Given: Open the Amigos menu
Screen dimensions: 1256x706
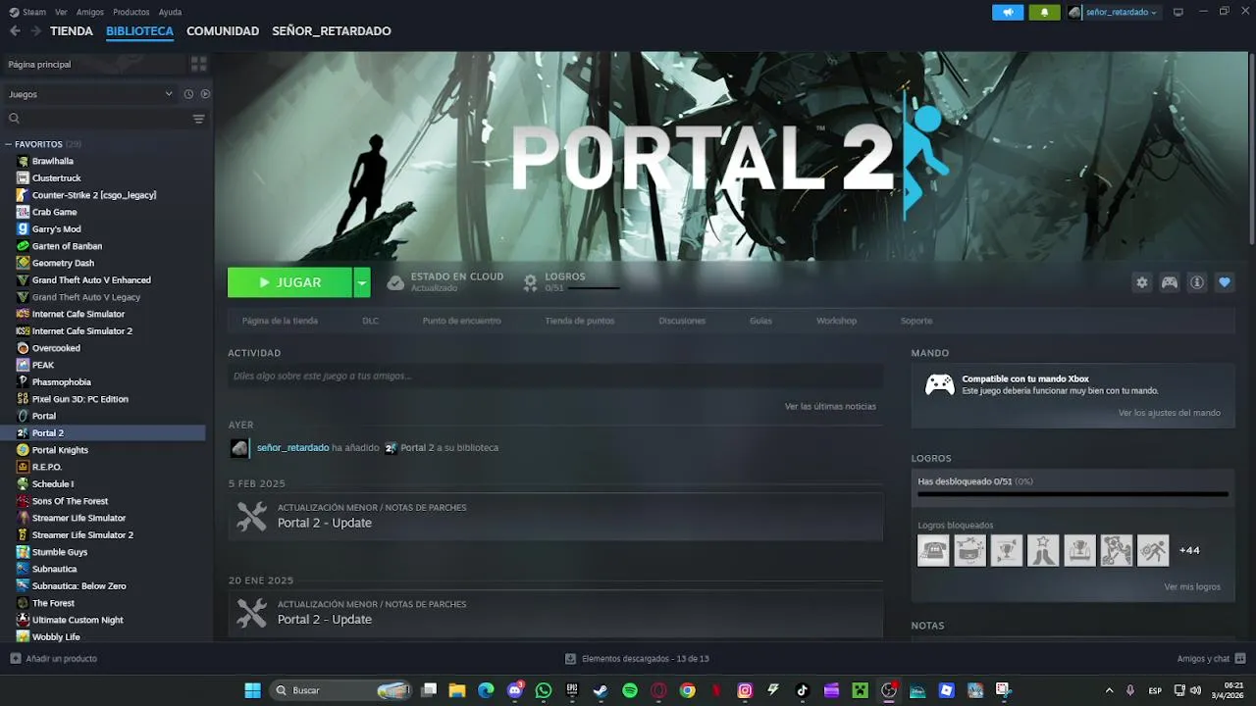Looking at the screenshot, I should [x=90, y=12].
